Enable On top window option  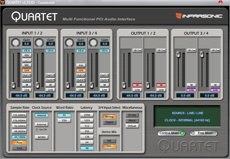(x=132, y=115)
